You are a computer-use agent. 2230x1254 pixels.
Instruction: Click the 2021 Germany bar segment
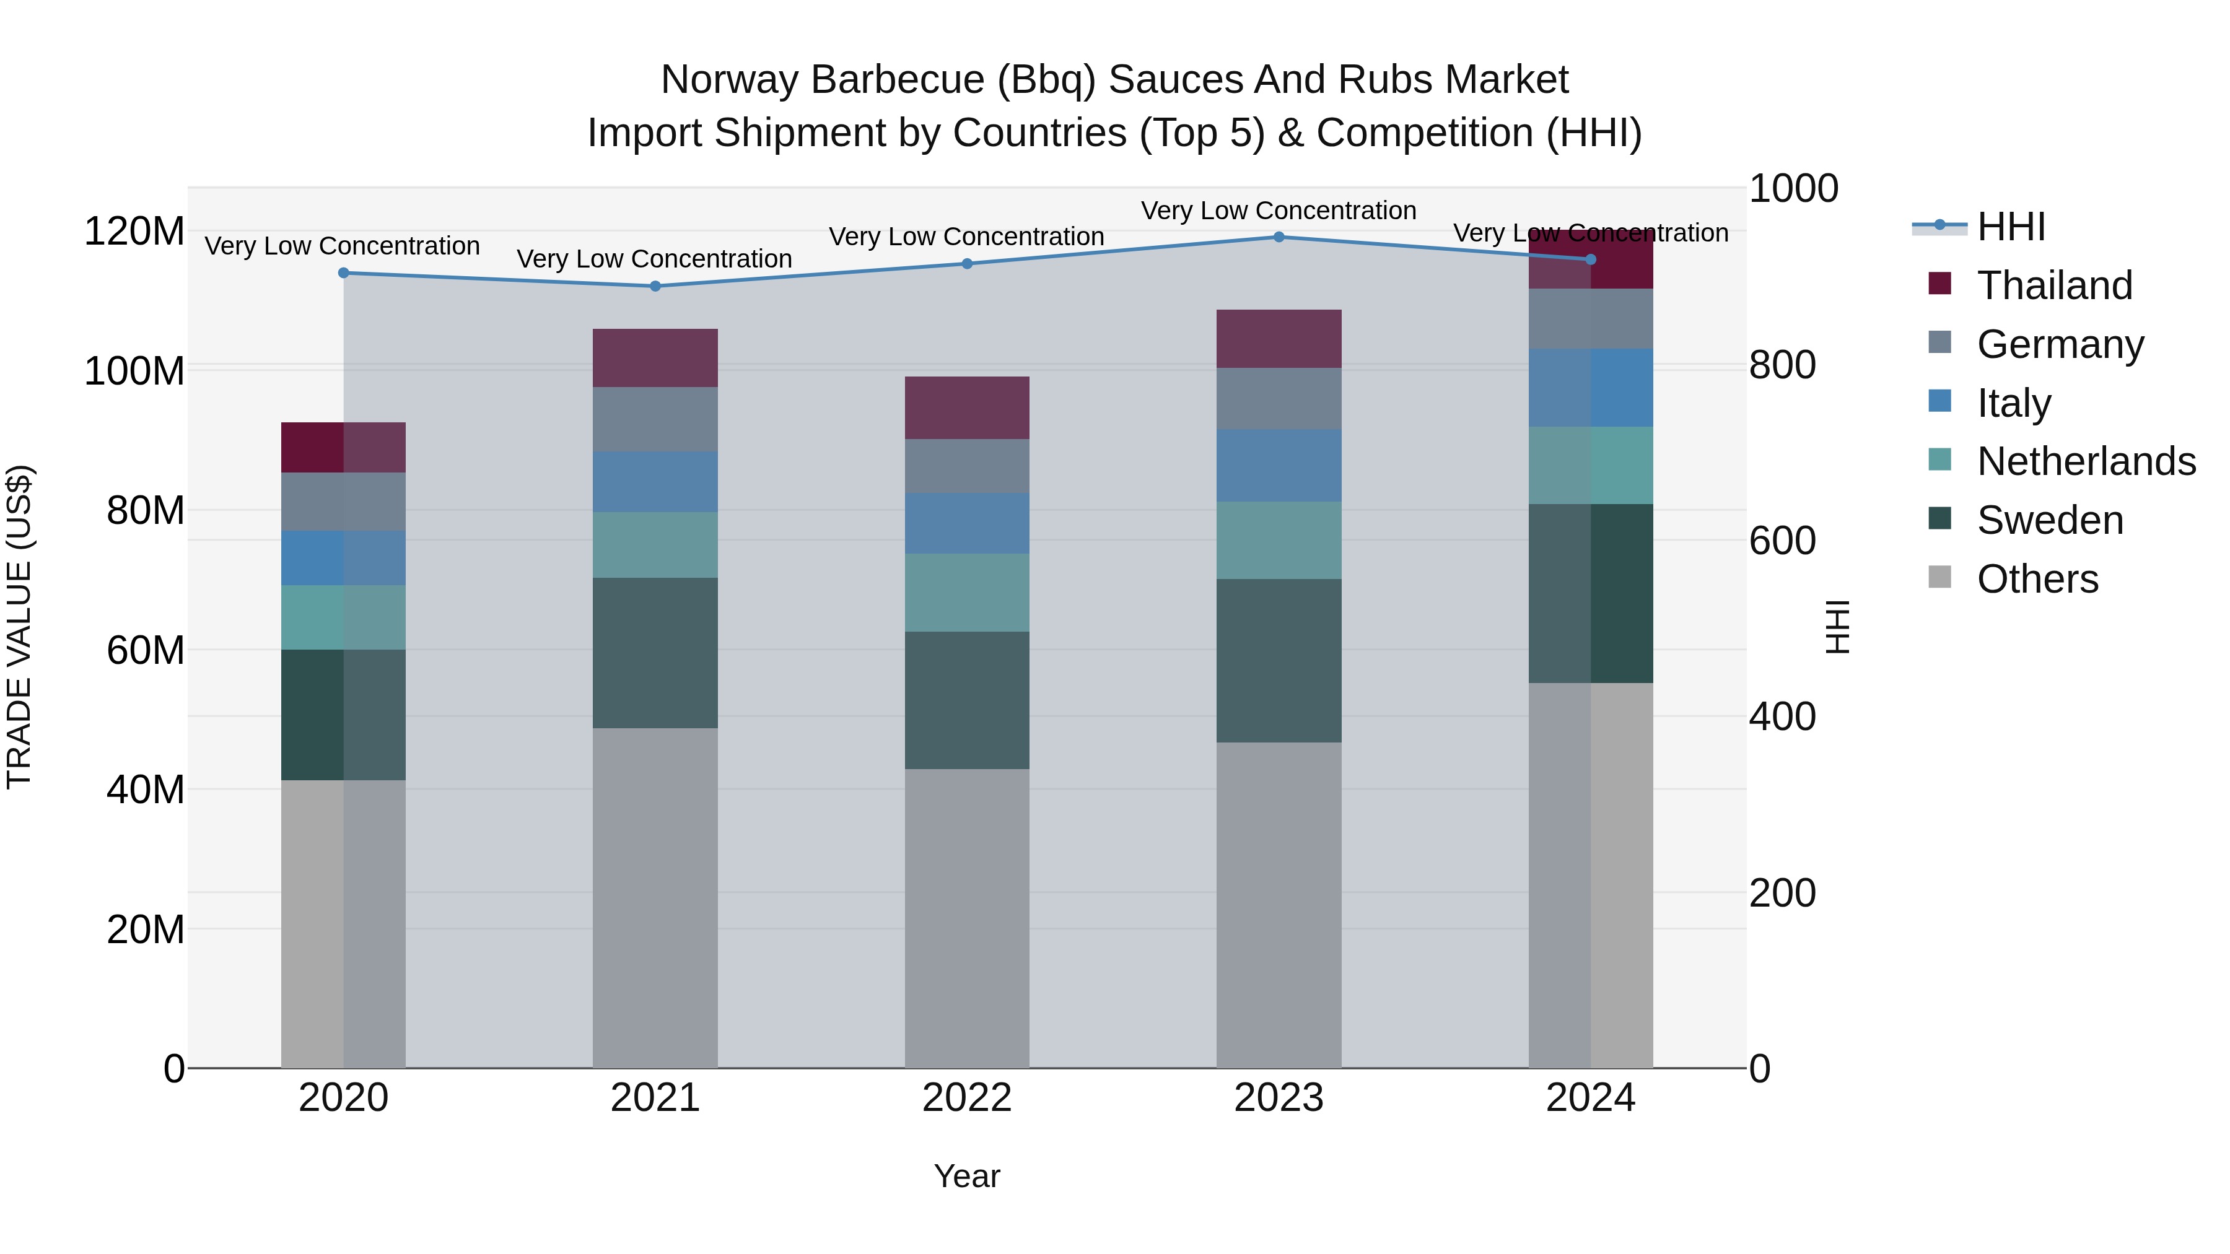655,420
